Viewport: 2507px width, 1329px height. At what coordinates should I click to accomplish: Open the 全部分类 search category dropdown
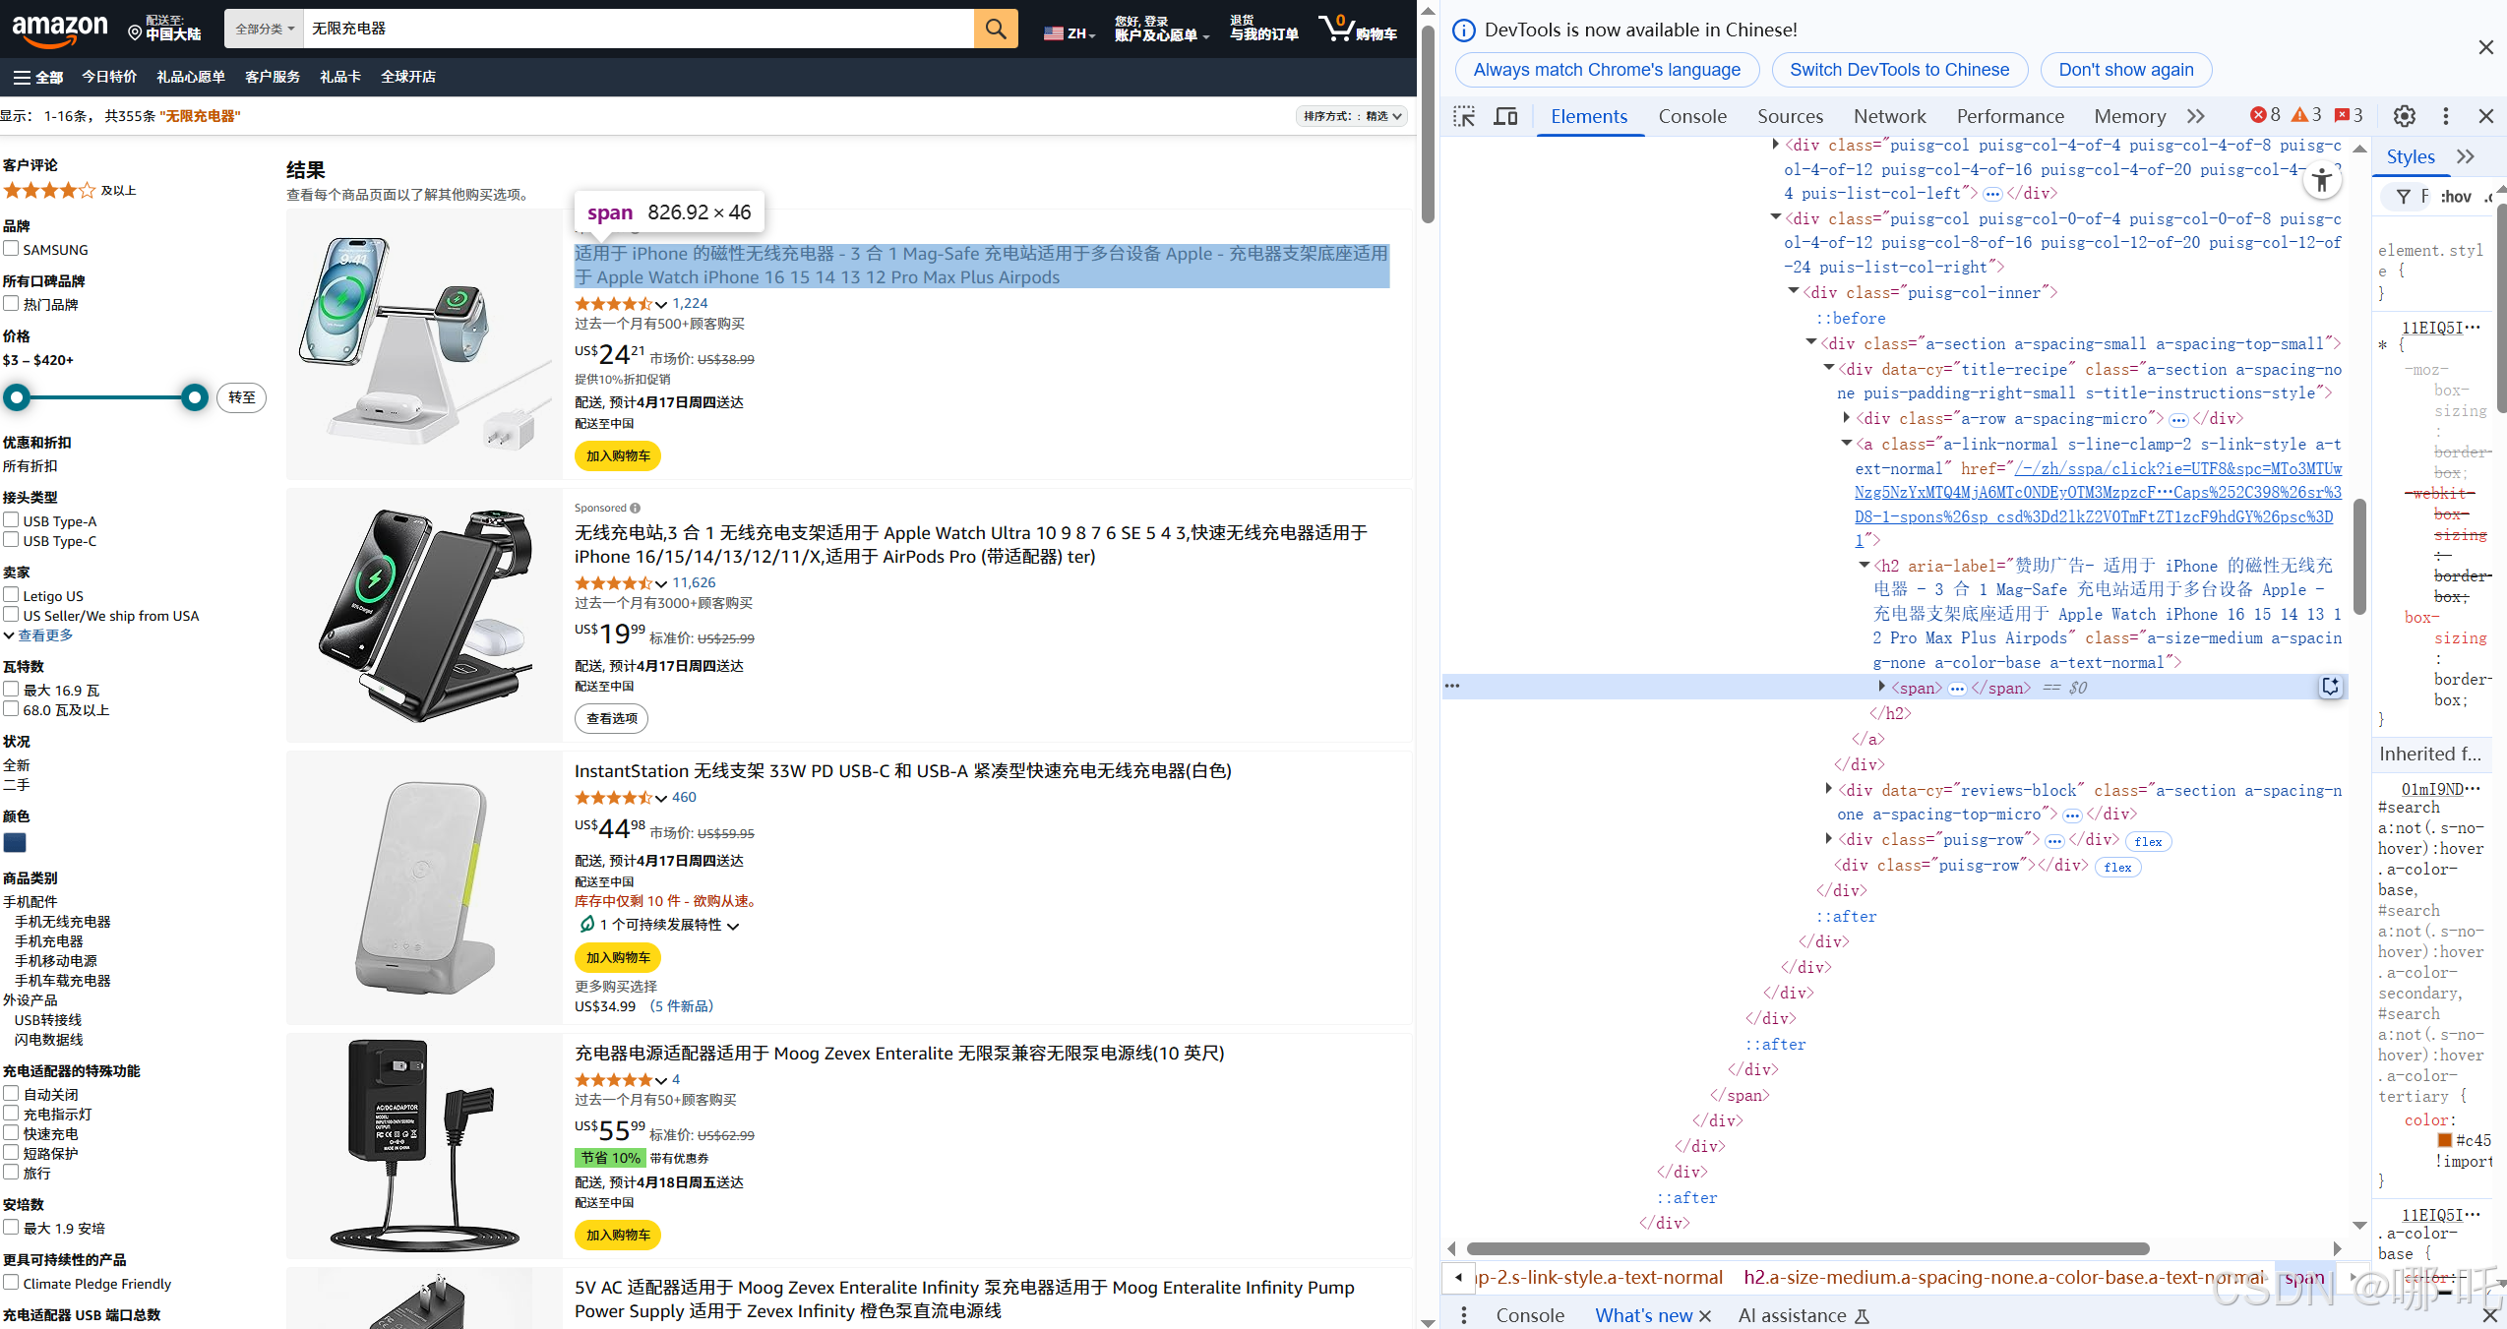264,29
